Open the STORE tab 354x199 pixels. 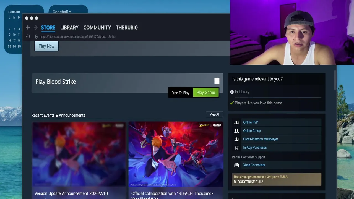48,28
